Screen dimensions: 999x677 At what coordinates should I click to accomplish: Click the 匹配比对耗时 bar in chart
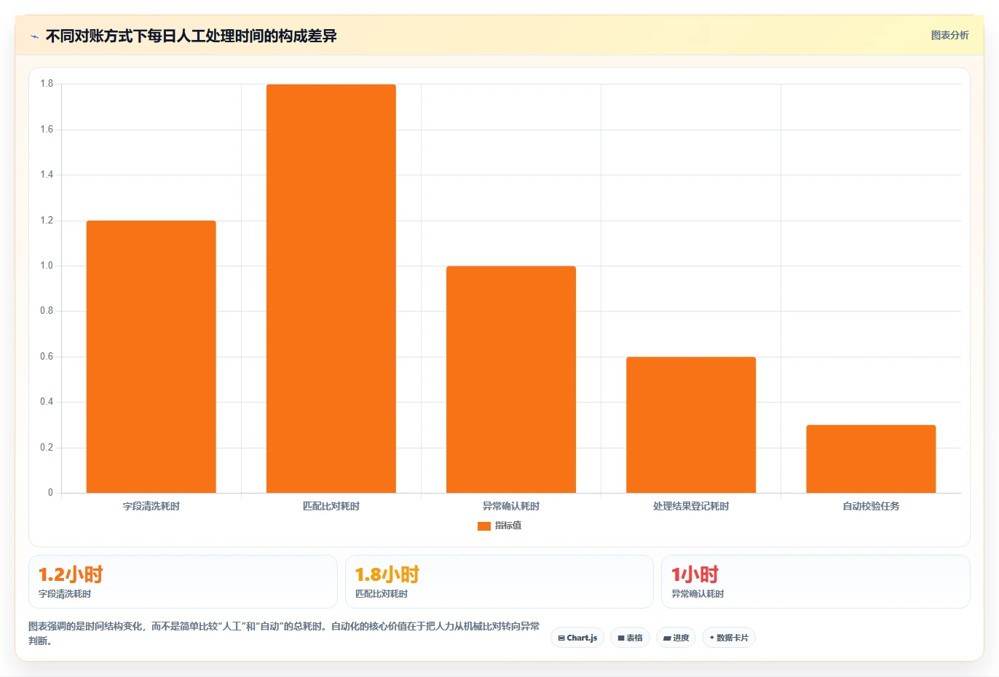click(331, 288)
